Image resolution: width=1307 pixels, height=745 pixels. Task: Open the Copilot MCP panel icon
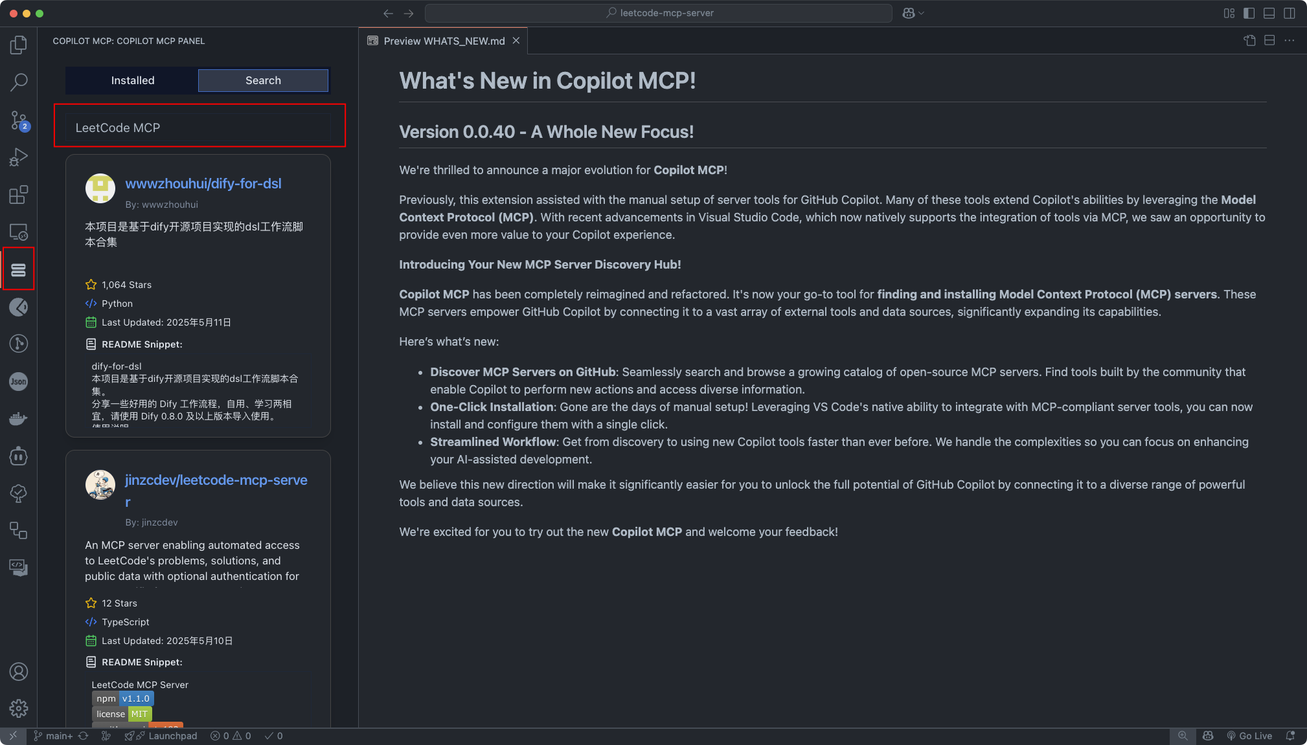pos(19,269)
